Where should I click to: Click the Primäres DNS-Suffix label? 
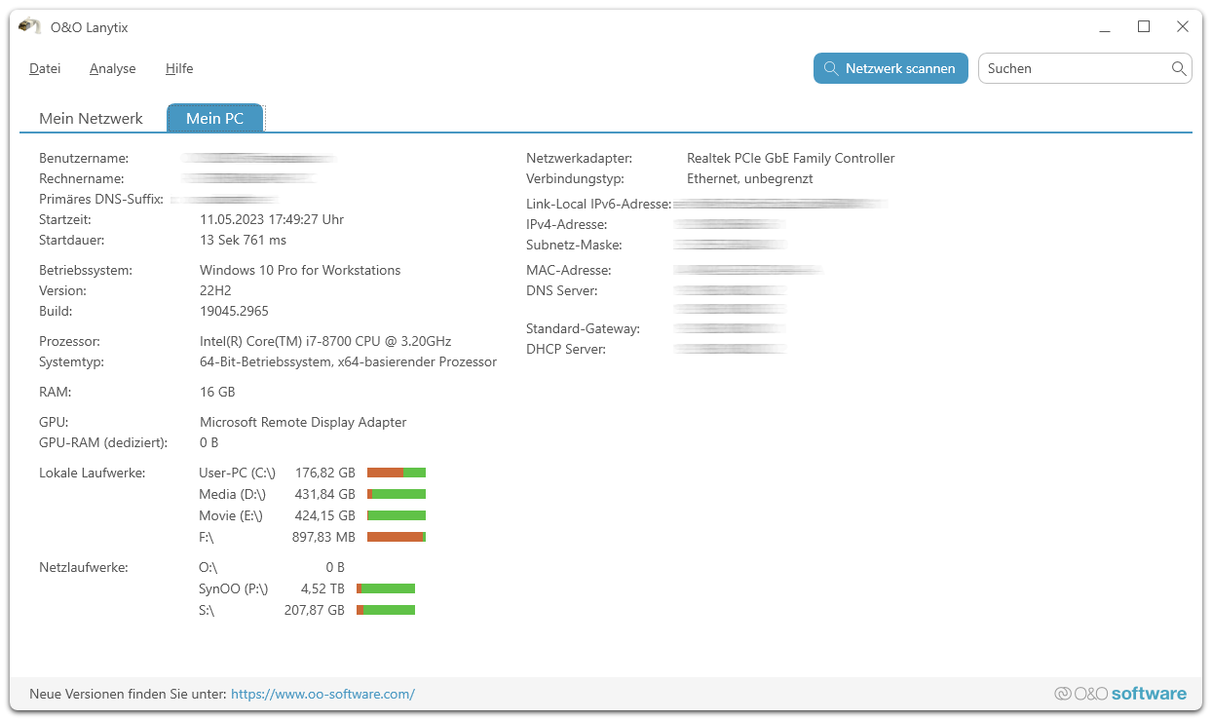[x=101, y=199]
